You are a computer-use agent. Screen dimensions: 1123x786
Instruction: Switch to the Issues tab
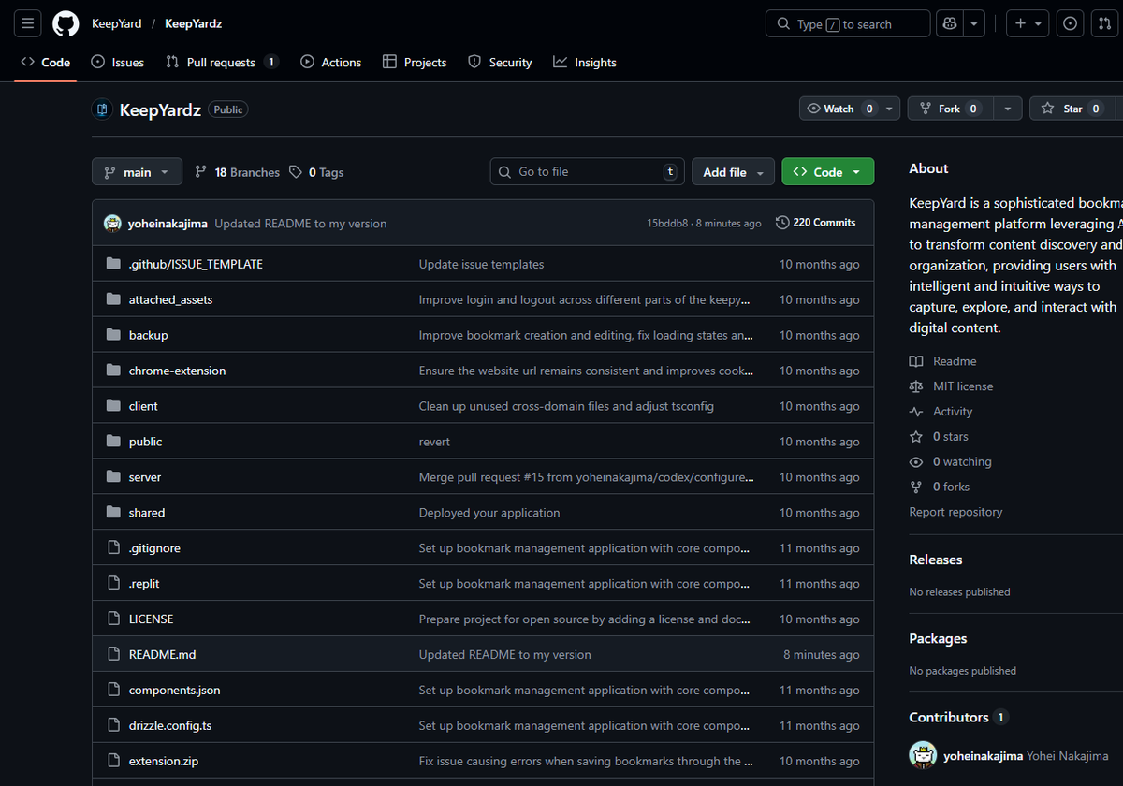[x=118, y=63]
